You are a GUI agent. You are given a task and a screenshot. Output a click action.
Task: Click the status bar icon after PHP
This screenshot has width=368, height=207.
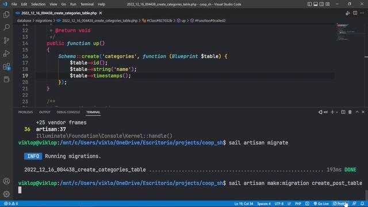[x=307, y=204]
